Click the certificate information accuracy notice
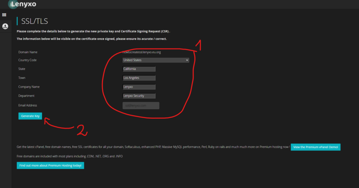359x188 pixels. (92, 39)
